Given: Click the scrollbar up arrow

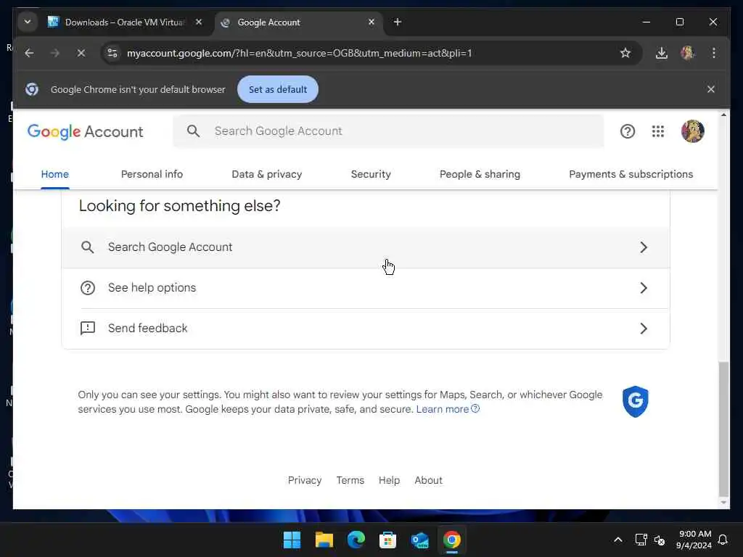Looking at the screenshot, I should 723,115.
